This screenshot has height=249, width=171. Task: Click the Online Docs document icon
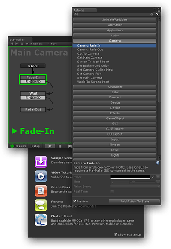point(41,191)
